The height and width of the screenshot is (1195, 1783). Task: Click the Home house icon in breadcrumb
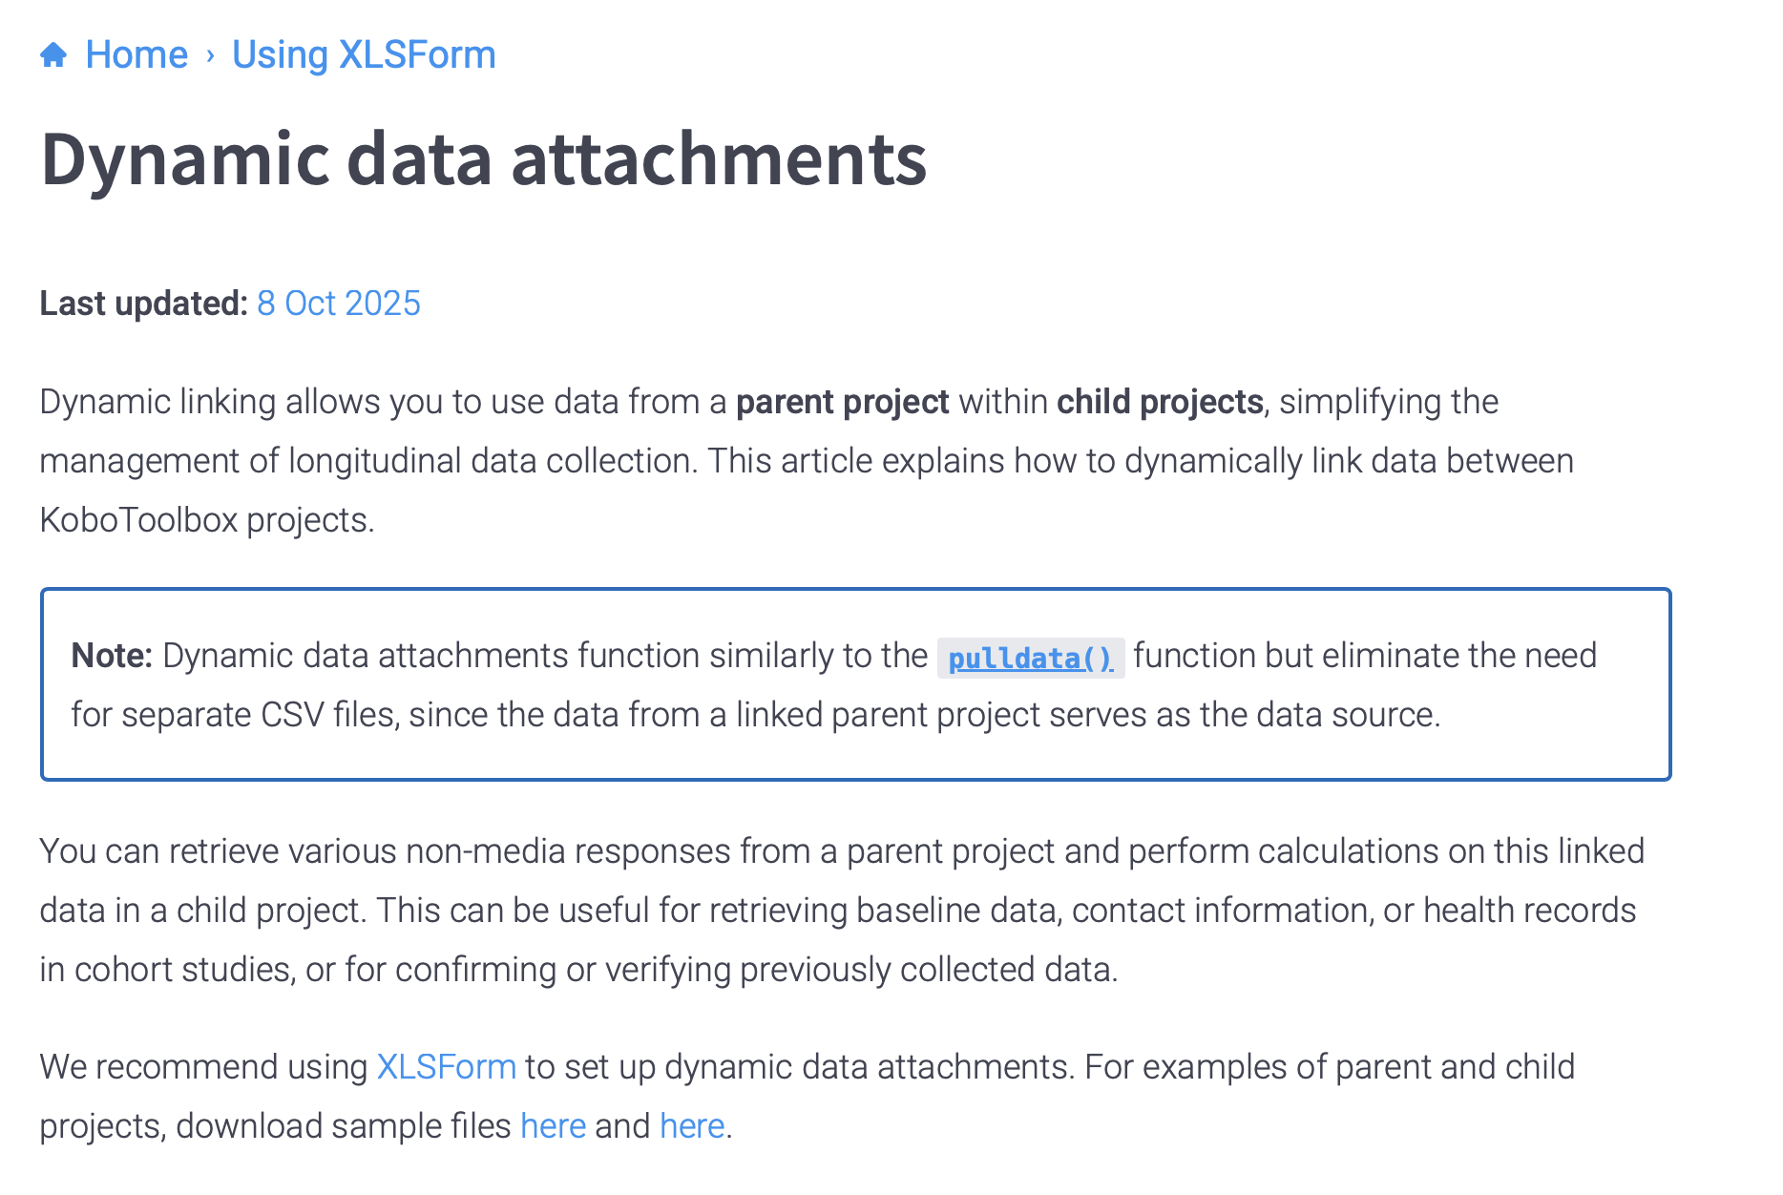[53, 55]
